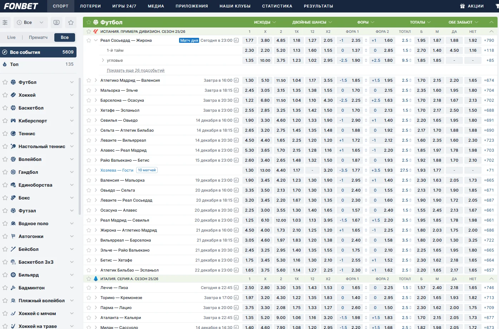Toggle favorite star for Испания Примера league

89,31
